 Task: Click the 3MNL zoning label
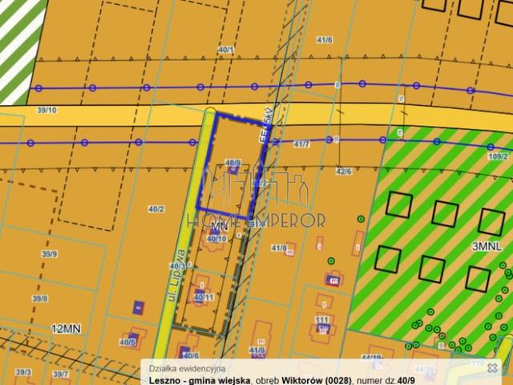[x=486, y=249]
